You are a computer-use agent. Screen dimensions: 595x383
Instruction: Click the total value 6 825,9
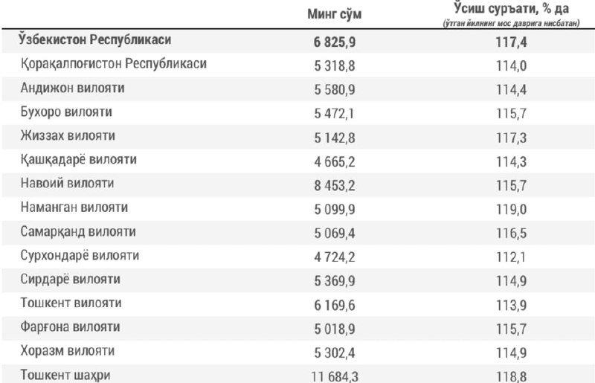[x=334, y=42]
